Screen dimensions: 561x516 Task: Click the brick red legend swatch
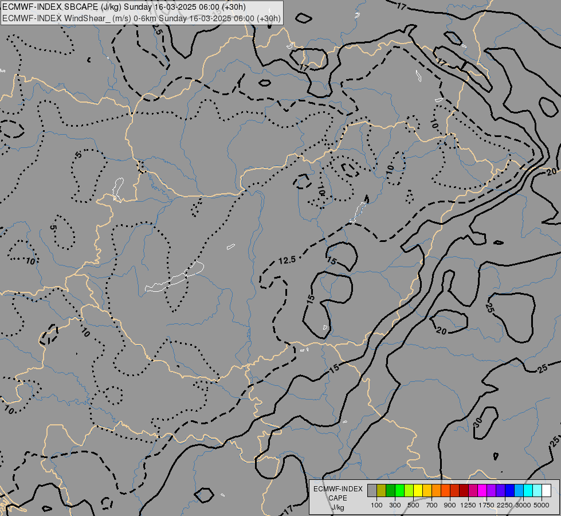[455, 491]
